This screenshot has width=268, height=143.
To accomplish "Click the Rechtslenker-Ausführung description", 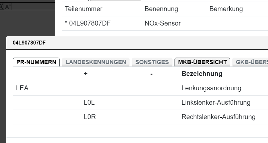I will 218,117.
